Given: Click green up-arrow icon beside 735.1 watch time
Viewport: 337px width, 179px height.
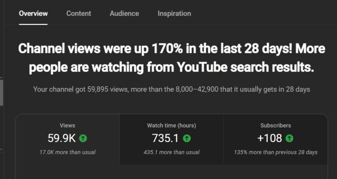Looking at the screenshot, I should [187, 138].
